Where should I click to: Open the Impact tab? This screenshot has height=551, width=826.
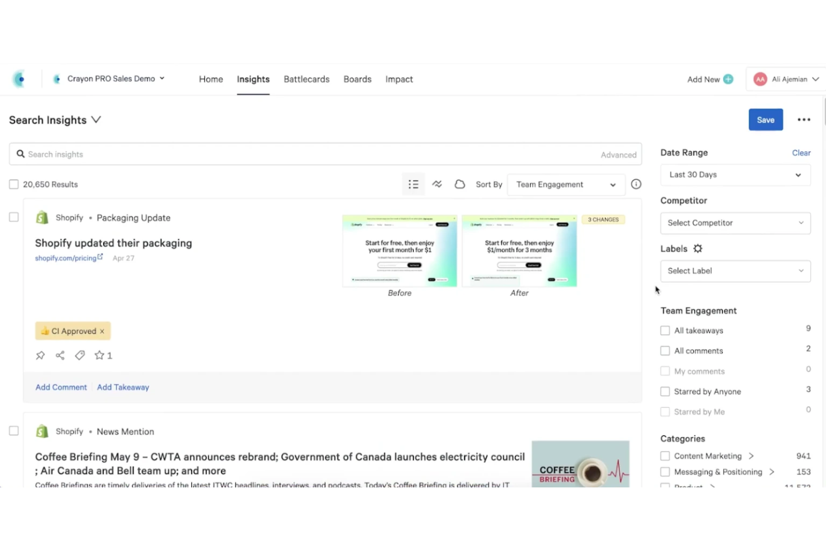click(399, 79)
